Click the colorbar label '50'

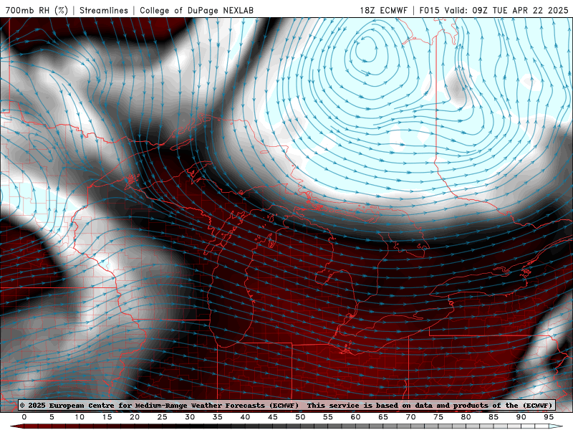(300, 417)
